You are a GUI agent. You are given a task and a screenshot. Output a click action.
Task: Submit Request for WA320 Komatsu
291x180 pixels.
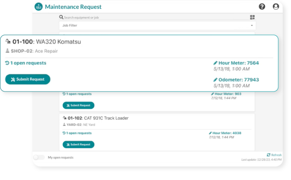click(x=28, y=79)
